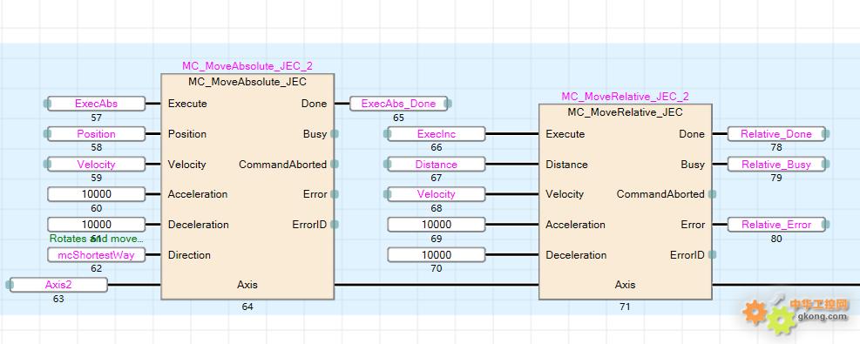Select the mcShortestWay direction input
This screenshot has width=860, height=344.
coord(97,254)
